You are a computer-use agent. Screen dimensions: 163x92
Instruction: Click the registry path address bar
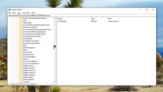tap(82, 15)
